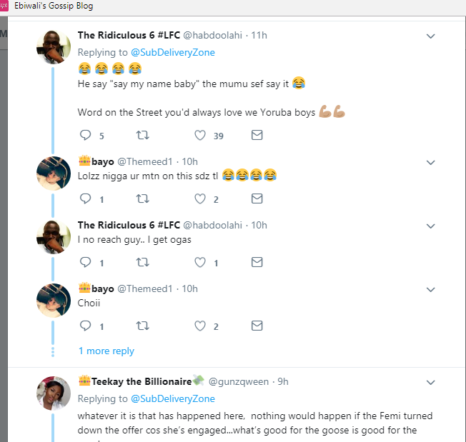Show the "1 more reply" thread
466x442 pixels.
pos(106,351)
